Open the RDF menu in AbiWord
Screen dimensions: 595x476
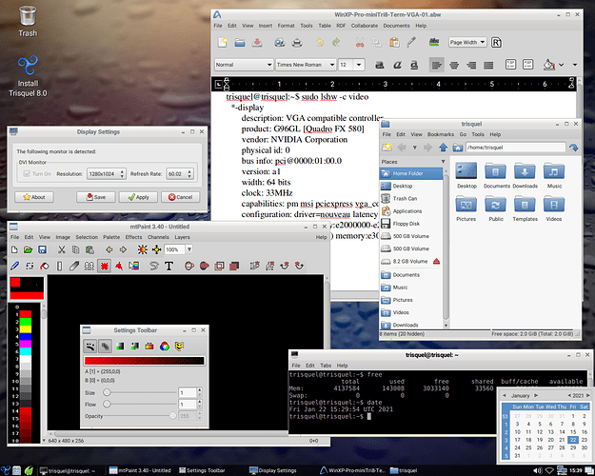(341, 26)
